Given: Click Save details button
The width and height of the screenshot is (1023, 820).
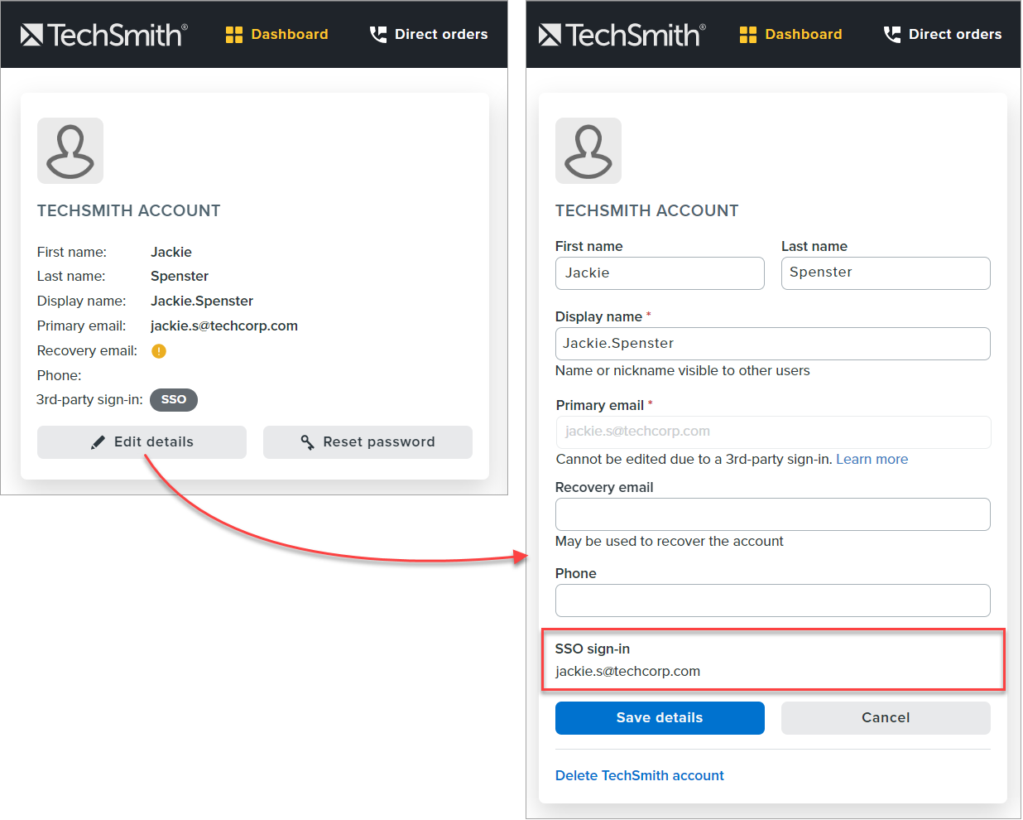Looking at the screenshot, I should click(x=660, y=718).
